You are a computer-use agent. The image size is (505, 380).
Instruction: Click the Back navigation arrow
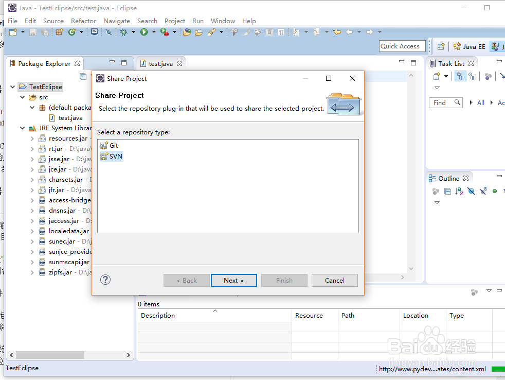349,32
